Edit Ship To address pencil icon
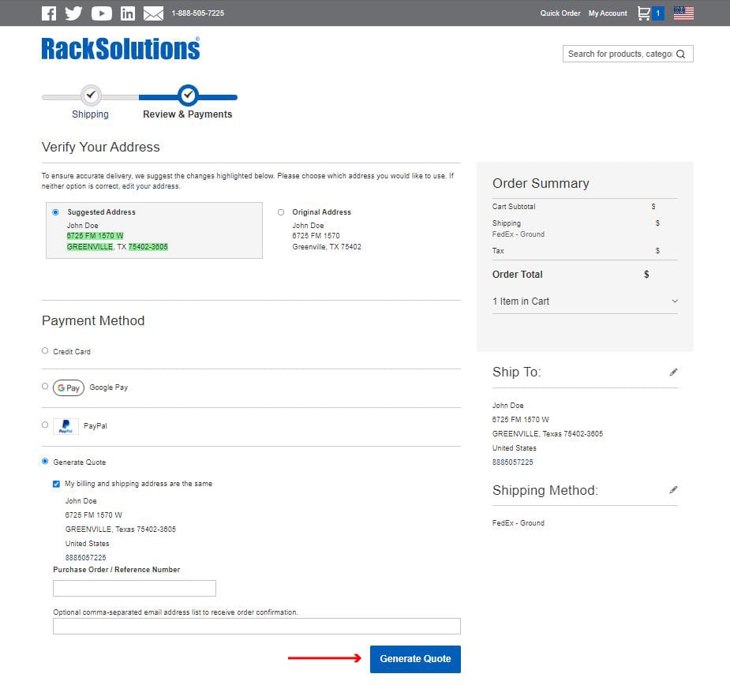 pyautogui.click(x=673, y=372)
